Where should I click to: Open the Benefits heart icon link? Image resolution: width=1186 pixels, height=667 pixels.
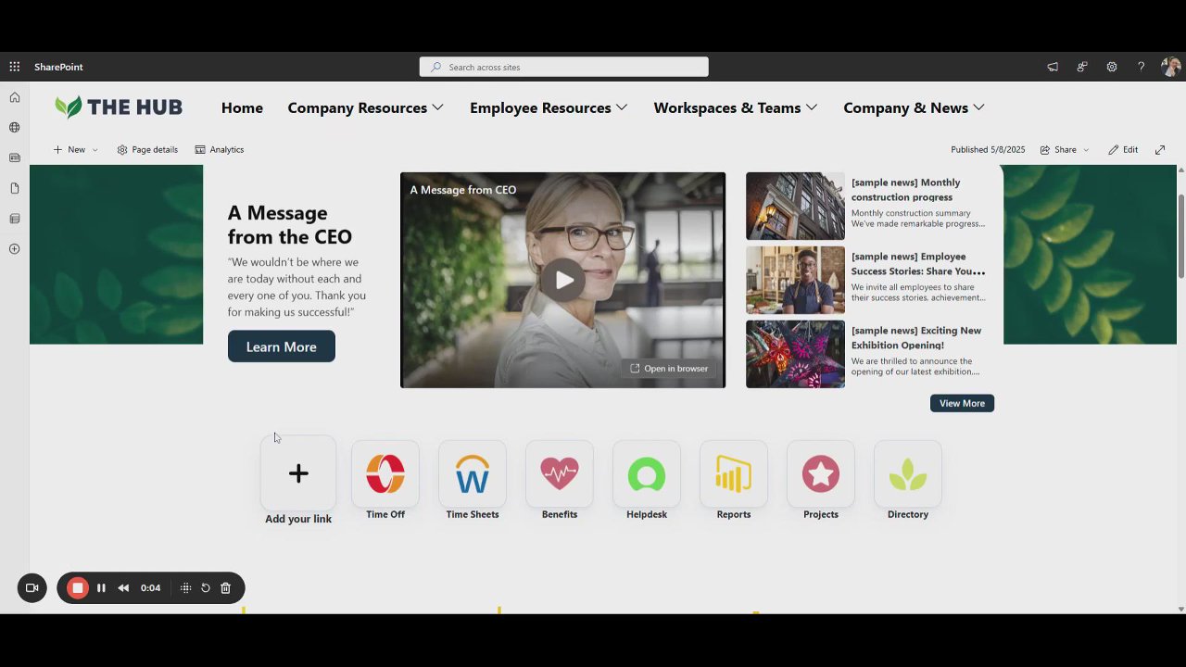tap(560, 473)
